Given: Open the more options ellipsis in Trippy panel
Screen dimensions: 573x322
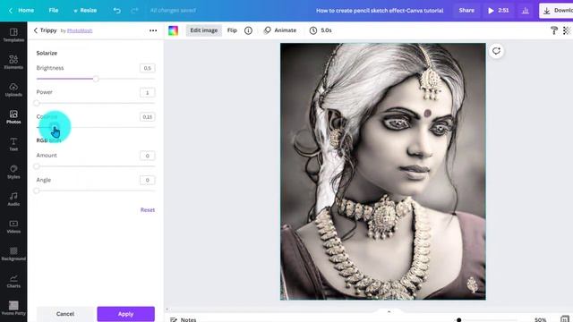Looking at the screenshot, I should (153, 30).
